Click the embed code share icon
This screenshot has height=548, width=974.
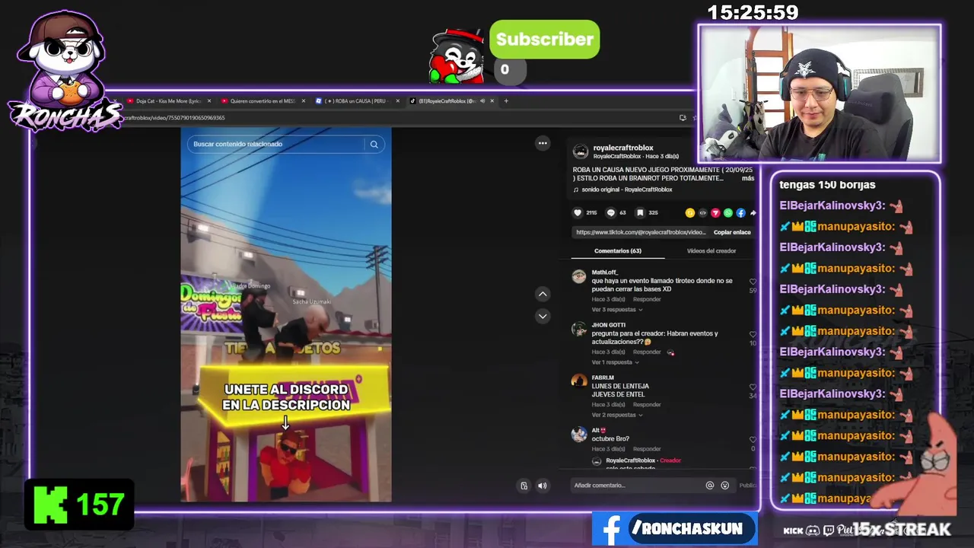pos(703,213)
